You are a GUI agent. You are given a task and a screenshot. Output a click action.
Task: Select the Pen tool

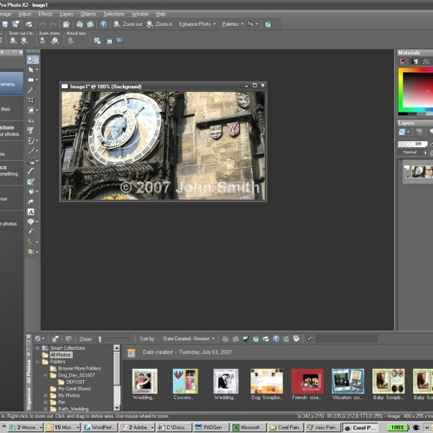pos(31,232)
